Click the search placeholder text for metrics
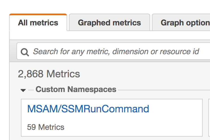 coord(116,52)
